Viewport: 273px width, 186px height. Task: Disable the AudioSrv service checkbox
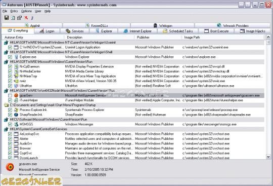coord(10,143)
